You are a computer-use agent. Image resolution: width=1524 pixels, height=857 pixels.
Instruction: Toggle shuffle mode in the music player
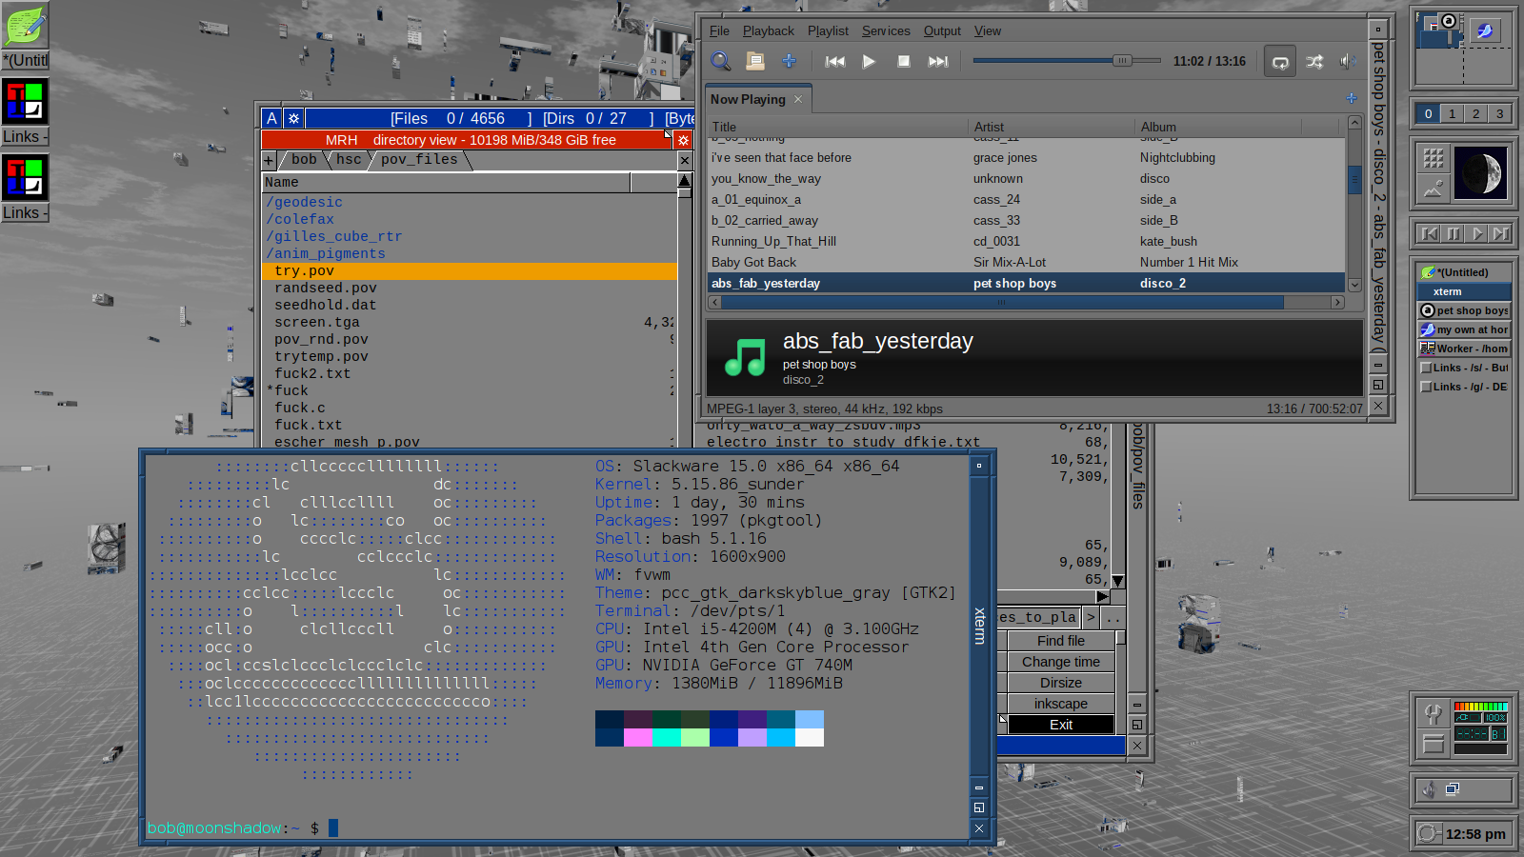click(x=1314, y=62)
